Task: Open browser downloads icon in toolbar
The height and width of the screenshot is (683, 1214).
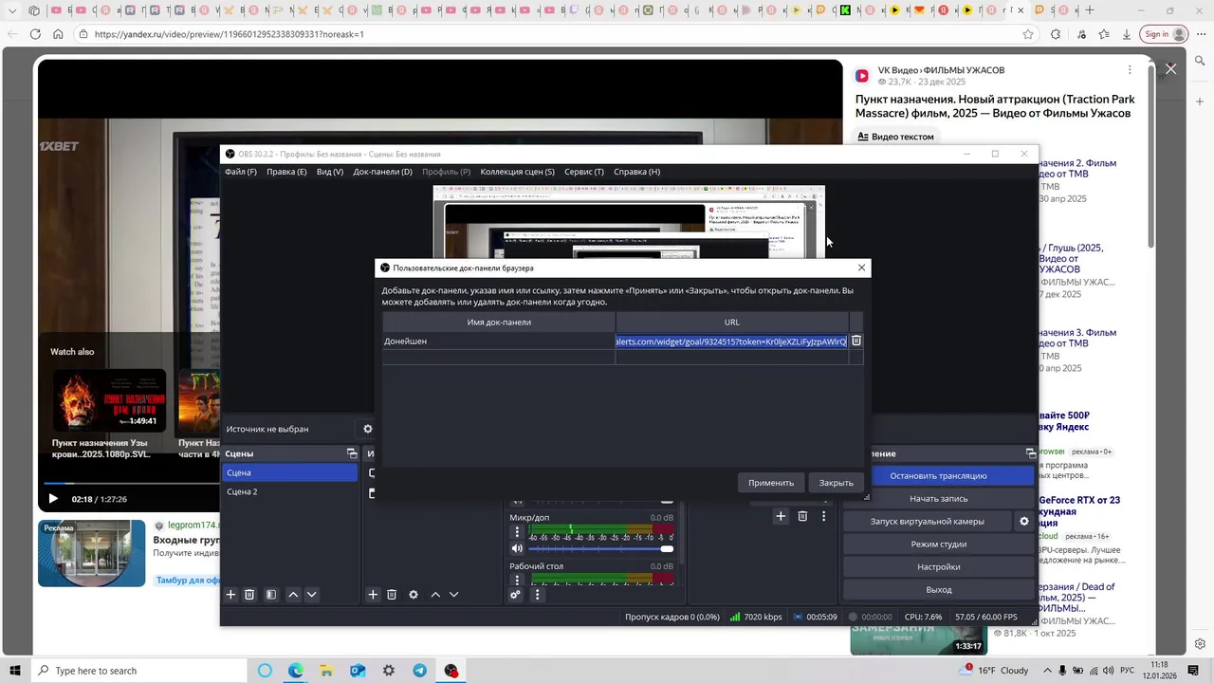Action: (x=1127, y=34)
